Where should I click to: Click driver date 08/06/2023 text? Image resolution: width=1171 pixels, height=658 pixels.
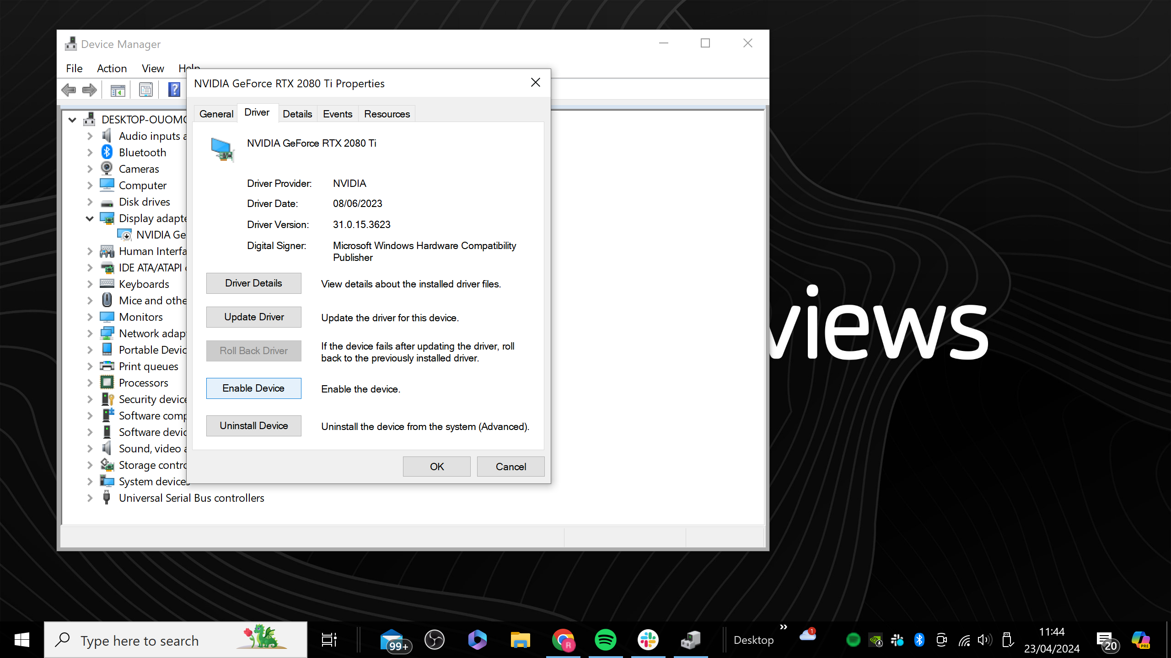pyautogui.click(x=357, y=203)
